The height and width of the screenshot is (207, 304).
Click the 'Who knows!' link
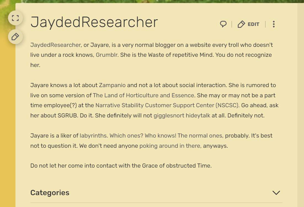[x=160, y=136]
